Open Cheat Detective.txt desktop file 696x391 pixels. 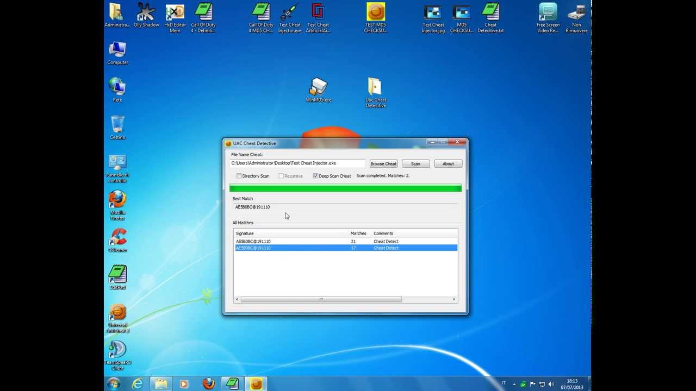click(x=490, y=18)
